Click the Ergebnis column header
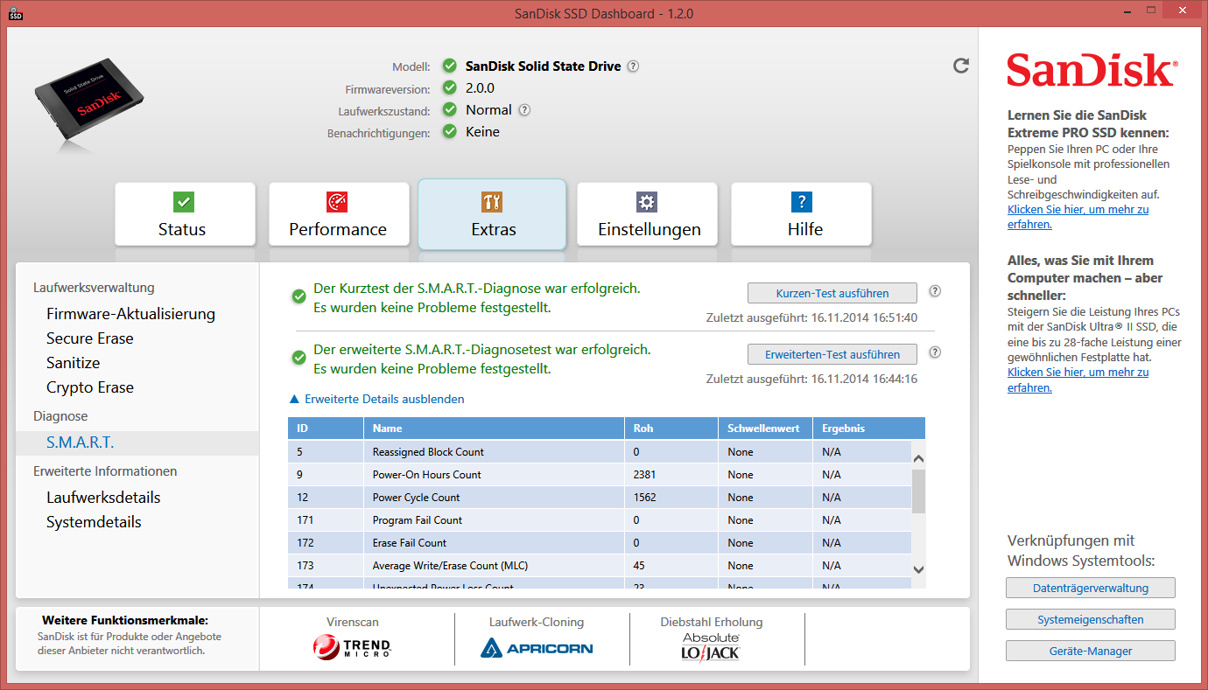This screenshot has width=1208, height=690. 868,429
